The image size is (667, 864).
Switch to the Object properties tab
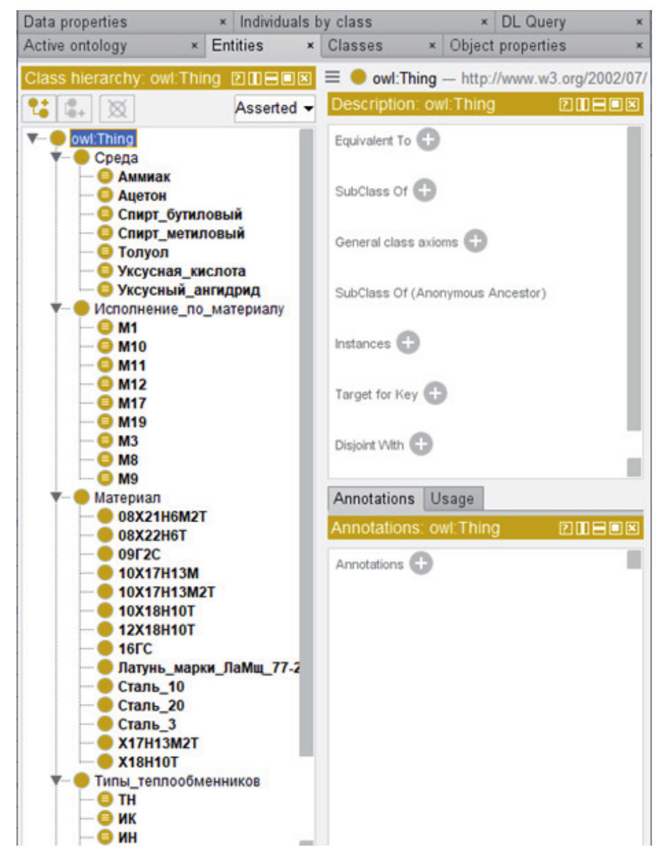[x=507, y=45]
